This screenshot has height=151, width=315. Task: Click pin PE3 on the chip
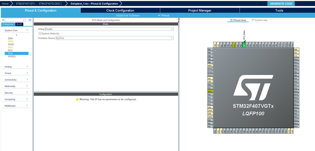210,53
